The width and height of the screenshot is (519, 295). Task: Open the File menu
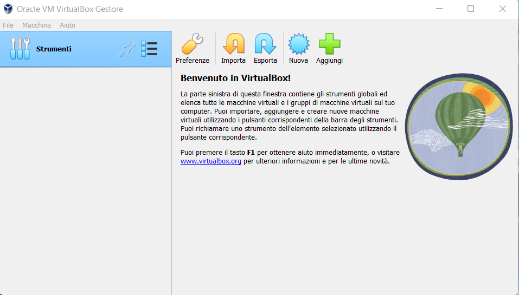8,25
